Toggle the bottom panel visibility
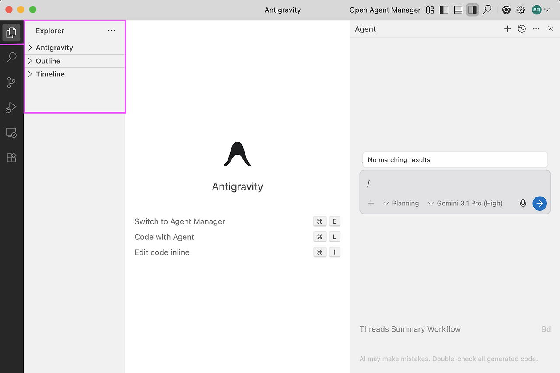 click(x=458, y=10)
